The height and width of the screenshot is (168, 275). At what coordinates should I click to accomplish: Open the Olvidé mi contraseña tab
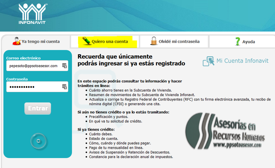174,41
